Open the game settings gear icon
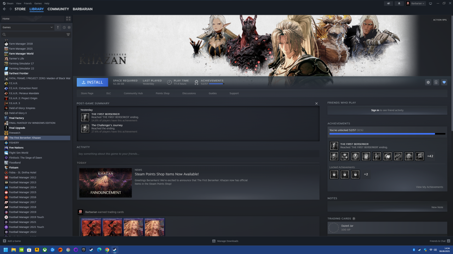This screenshot has height=254, width=453. coord(428,82)
